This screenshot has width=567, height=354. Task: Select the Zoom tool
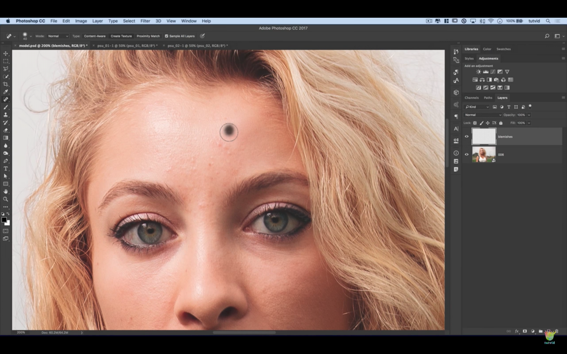pyautogui.click(x=6, y=199)
